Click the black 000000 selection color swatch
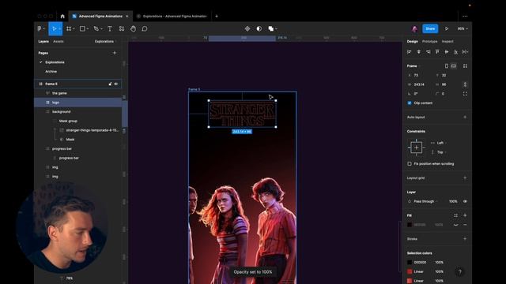 tap(410, 263)
